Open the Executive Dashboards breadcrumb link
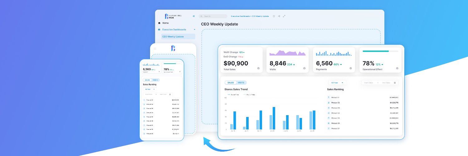468x156 pixels. coord(240,16)
